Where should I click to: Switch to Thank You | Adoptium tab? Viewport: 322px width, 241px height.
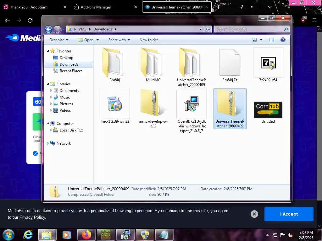(x=29, y=7)
